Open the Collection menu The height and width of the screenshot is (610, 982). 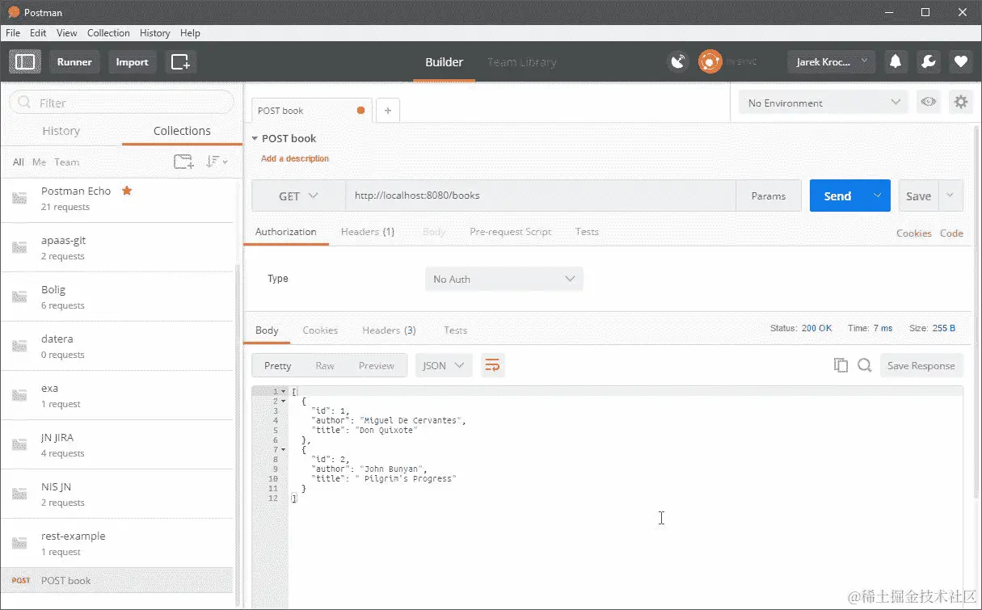coord(108,33)
